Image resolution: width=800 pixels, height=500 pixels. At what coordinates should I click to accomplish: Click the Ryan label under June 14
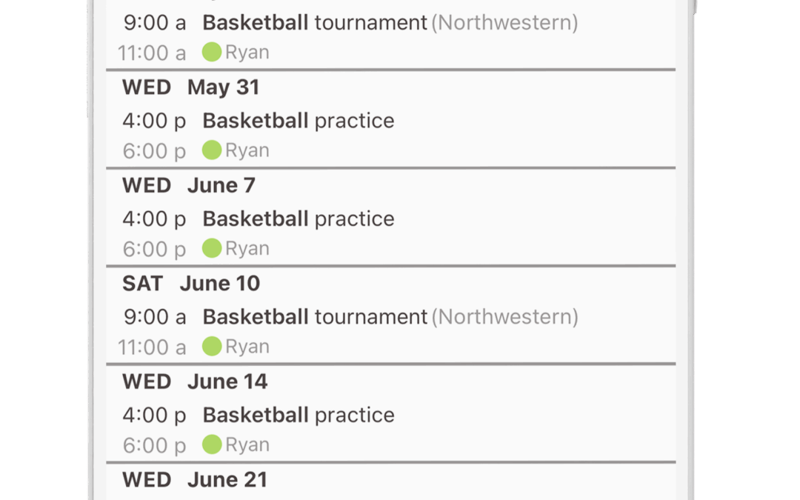point(247,445)
